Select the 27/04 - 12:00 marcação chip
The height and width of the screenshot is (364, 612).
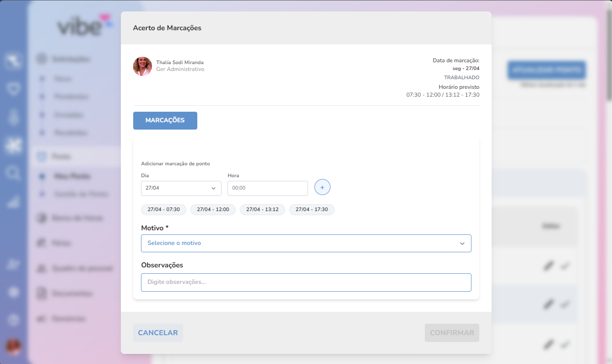click(x=213, y=210)
